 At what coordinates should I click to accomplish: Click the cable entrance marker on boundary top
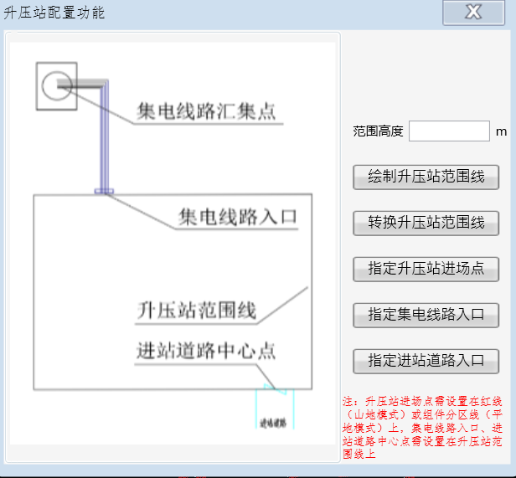click(x=104, y=192)
